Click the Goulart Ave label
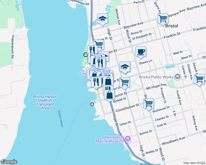Image resolution: width=206 pixels, height=165 pixels. coord(190,72)
